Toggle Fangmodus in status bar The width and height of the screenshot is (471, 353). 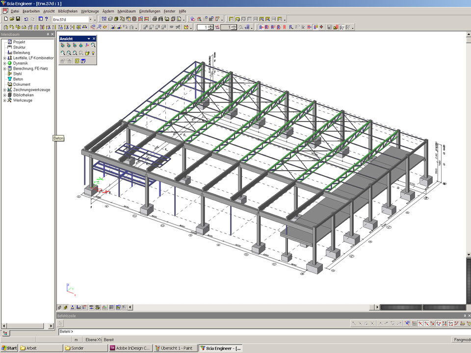point(460,339)
